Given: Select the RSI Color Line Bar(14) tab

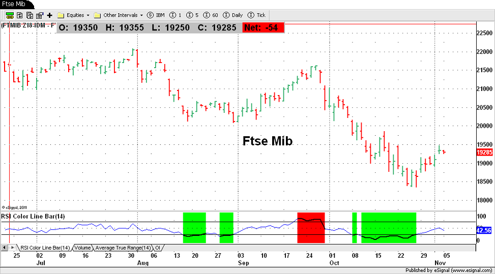Looking at the screenshot, I should pyautogui.click(x=45, y=248).
